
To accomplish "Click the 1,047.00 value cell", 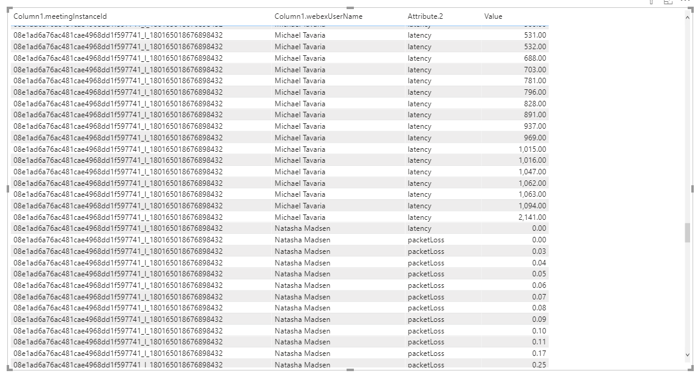I will click(532, 172).
